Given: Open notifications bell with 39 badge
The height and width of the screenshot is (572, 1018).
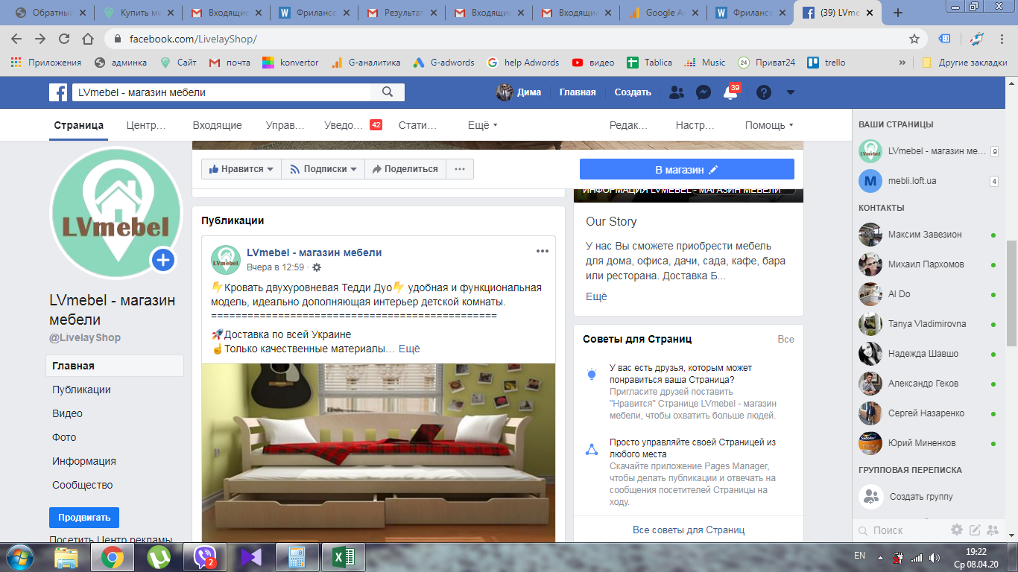Looking at the screenshot, I should 730,93.
